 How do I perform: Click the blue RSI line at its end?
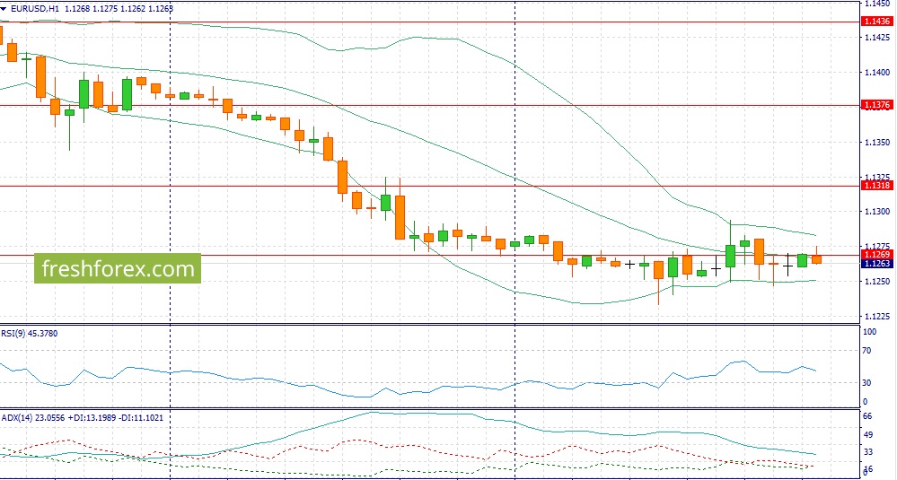pos(814,371)
